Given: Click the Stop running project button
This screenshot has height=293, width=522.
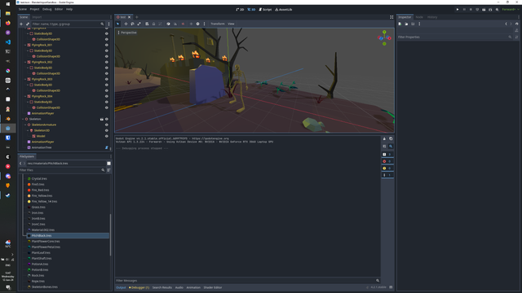Looking at the screenshot, I should pyautogui.click(x=471, y=10).
